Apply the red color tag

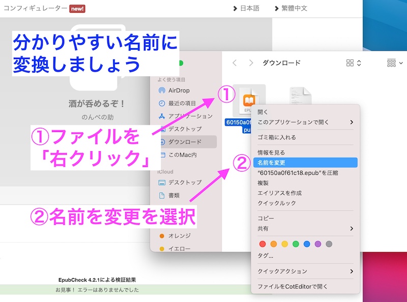263,244
